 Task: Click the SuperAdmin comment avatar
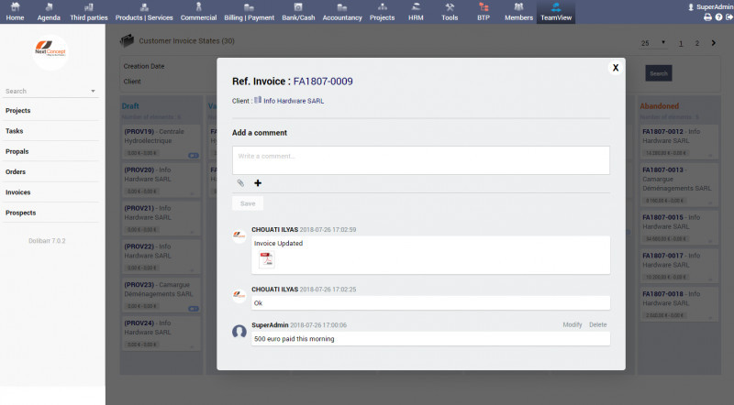pyautogui.click(x=239, y=332)
